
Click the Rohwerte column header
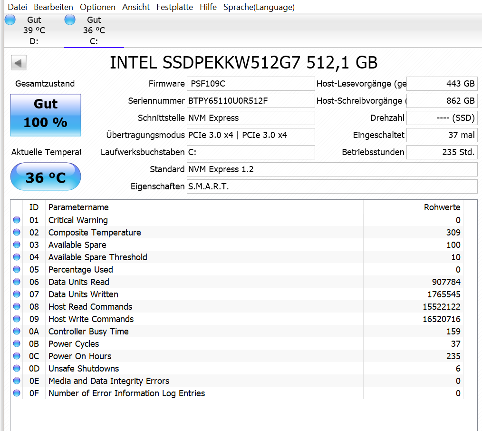tap(413, 207)
